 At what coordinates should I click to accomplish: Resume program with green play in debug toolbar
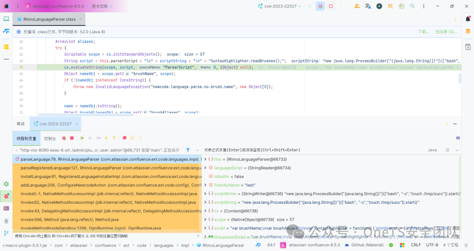click(82, 138)
